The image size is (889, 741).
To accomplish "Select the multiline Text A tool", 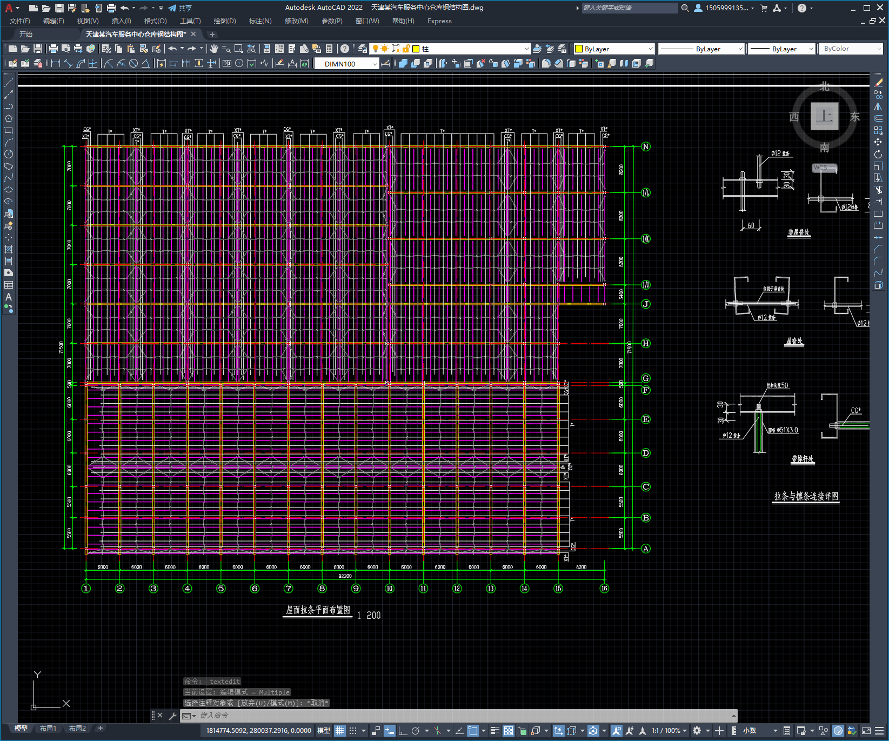I will tap(9, 297).
